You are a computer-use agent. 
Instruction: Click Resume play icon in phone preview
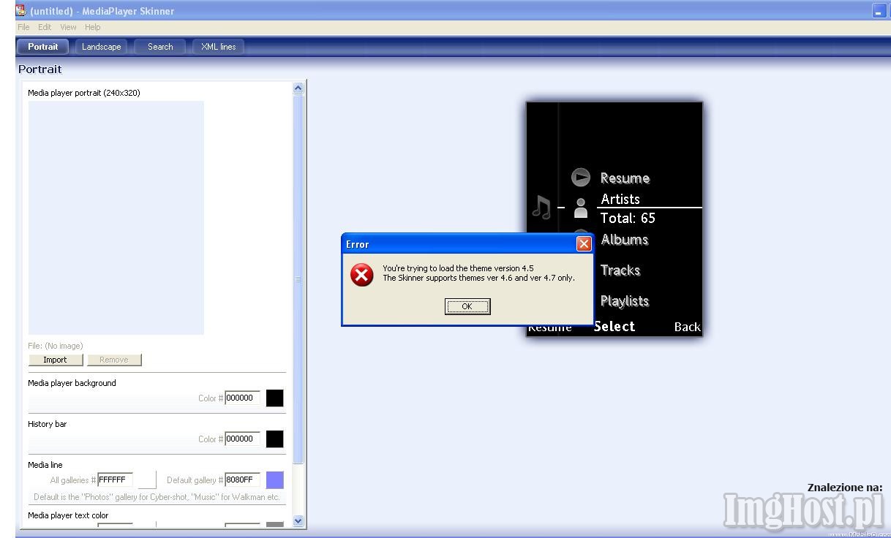581,178
